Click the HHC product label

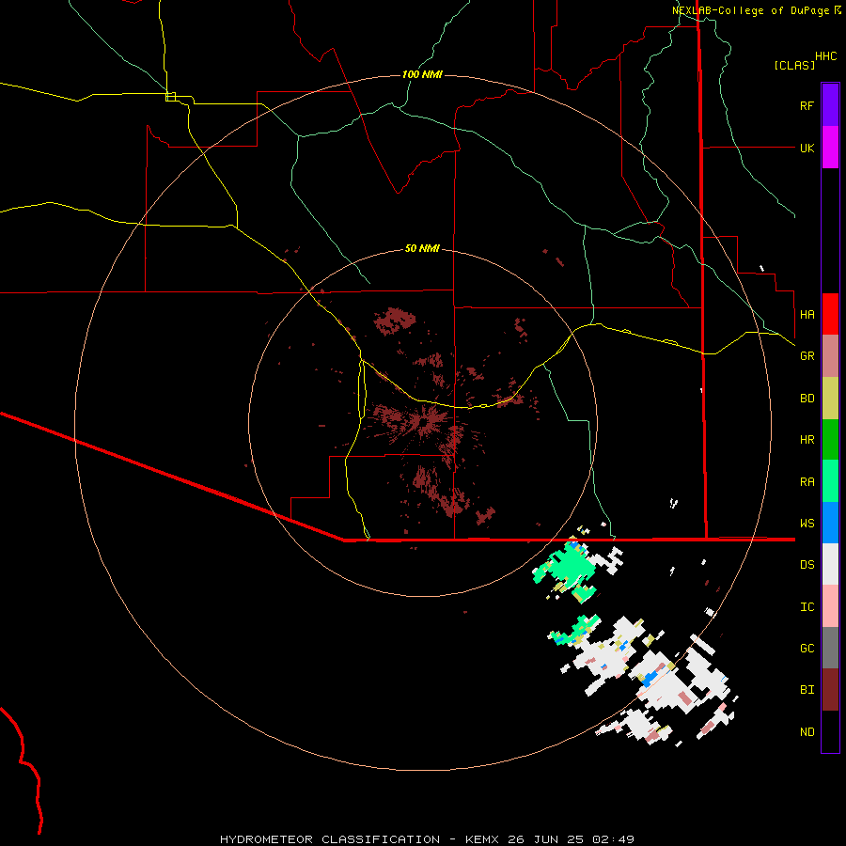826,56
